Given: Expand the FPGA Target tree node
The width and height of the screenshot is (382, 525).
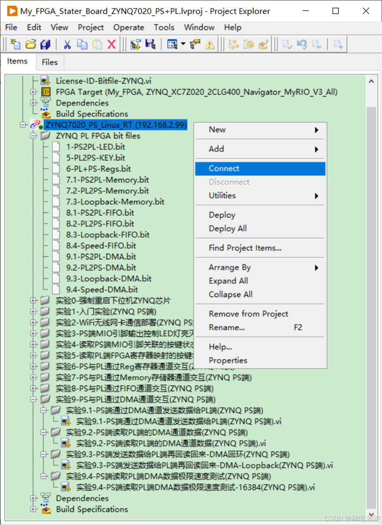Looking at the screenshot, I should pos(33,92).
